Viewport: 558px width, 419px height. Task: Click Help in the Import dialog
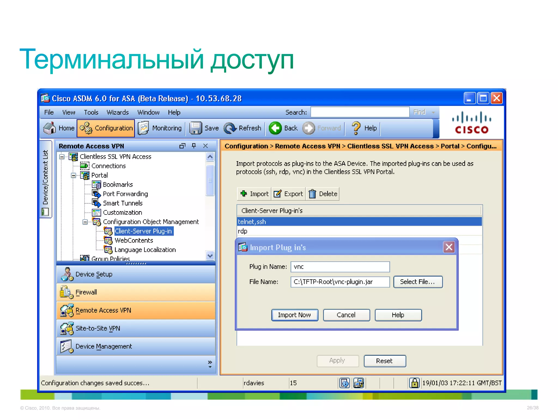[398, 315]
